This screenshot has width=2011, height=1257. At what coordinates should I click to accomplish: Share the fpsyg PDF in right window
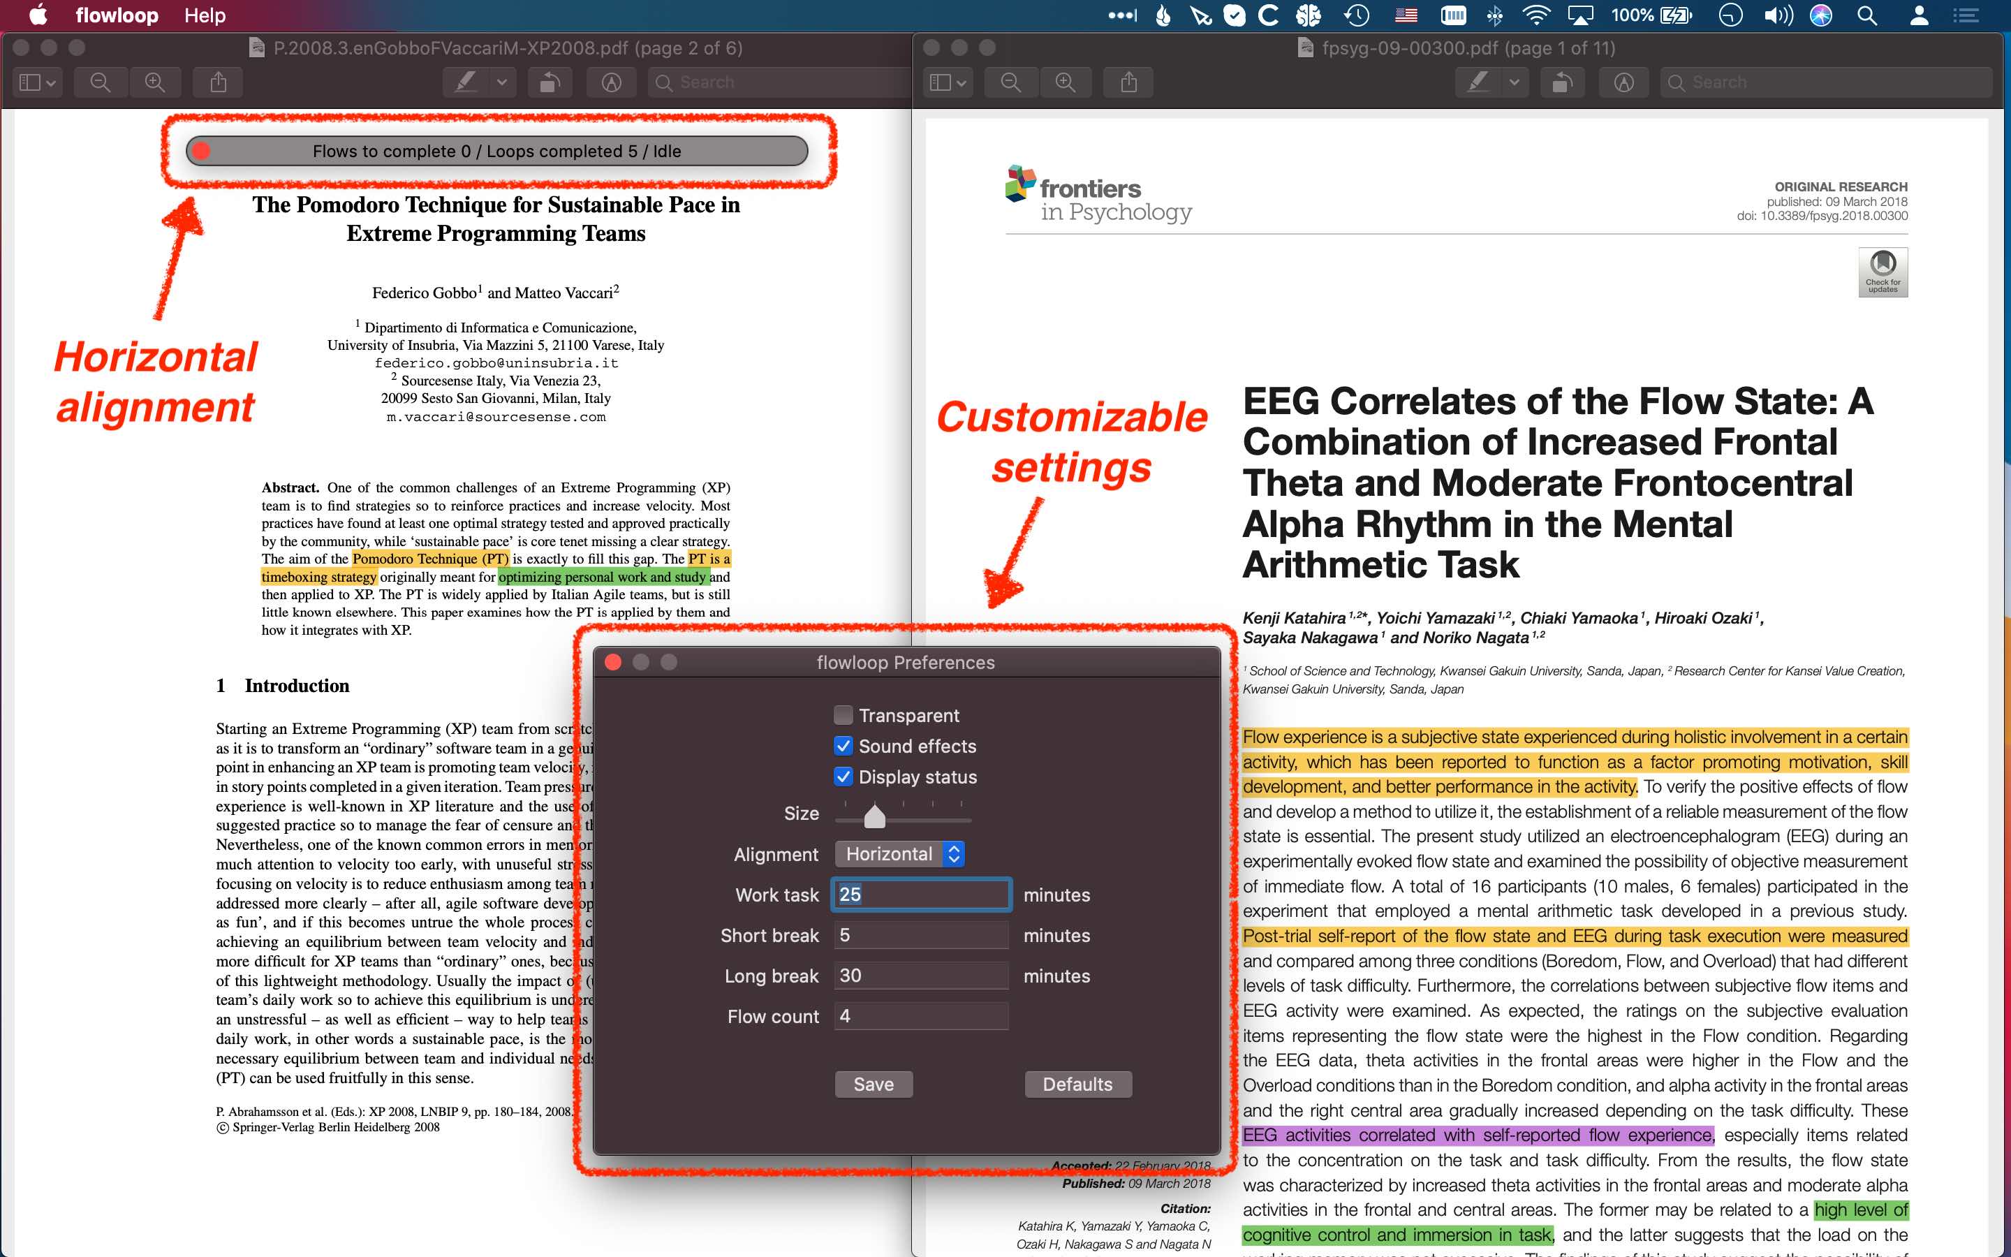click(x=1128, y=82)
